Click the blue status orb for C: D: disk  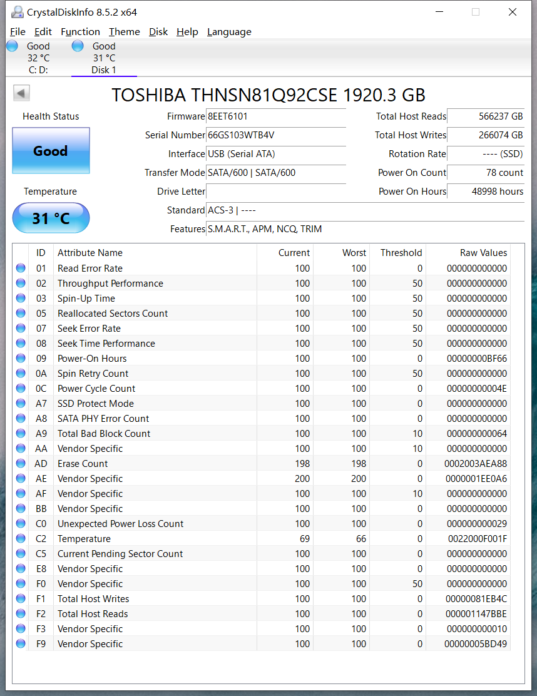[x=13, y=46]
